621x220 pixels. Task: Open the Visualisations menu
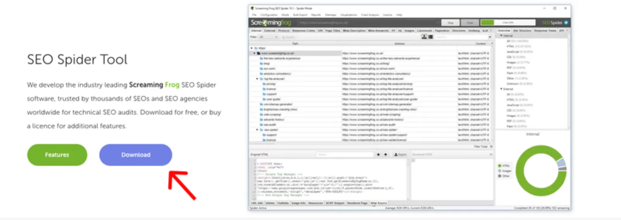(x=349, y=15)
